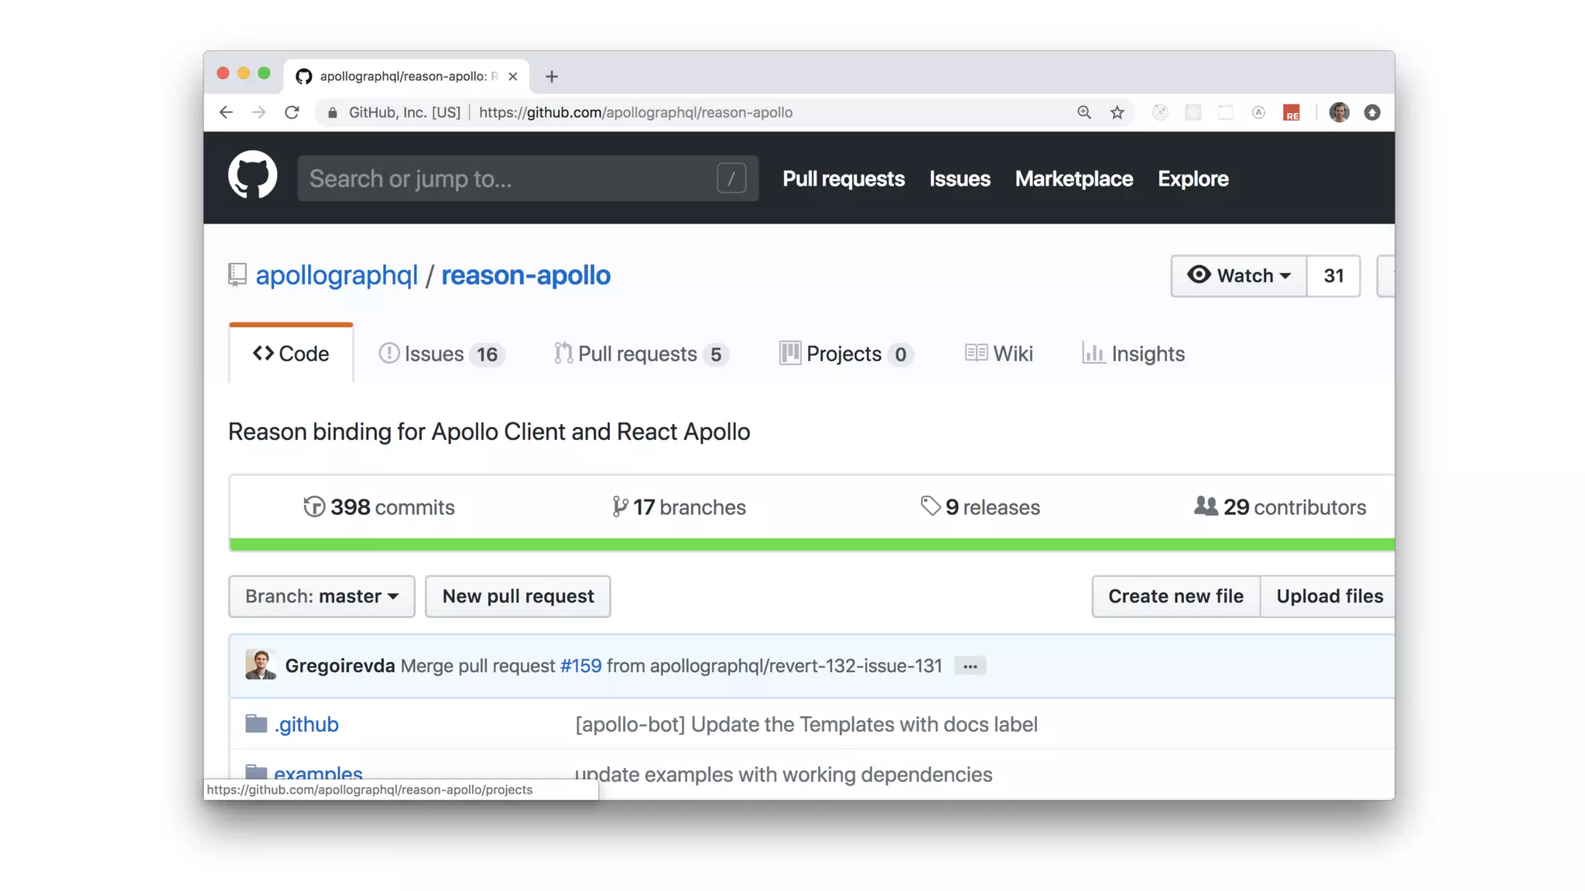Open the Insights tab

click(x=1134, y=354)
